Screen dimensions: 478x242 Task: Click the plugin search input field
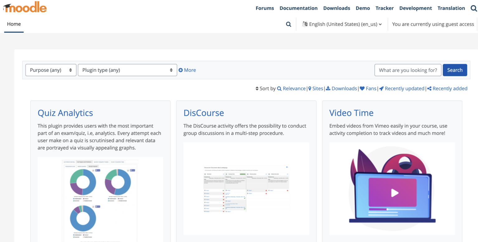[408, 70]
